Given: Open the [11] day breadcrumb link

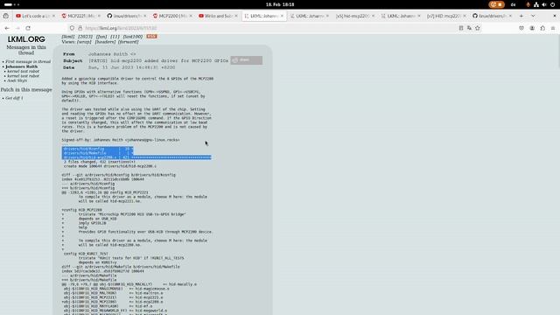Looking at the screenshot, I should point(115,37).
